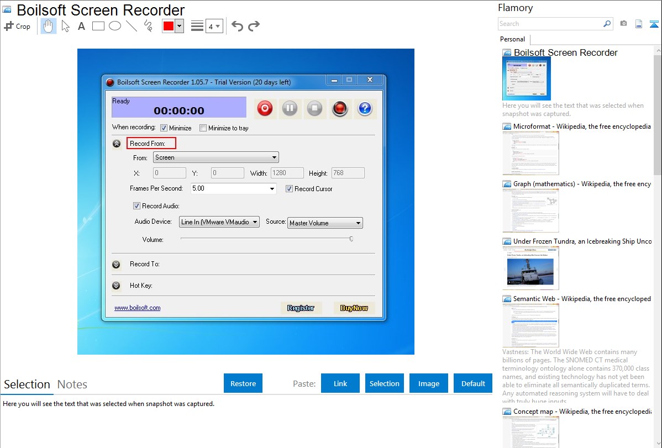Pick the rectangle shape tool
Screen dimensions: 662x448
tap(98, 26)
